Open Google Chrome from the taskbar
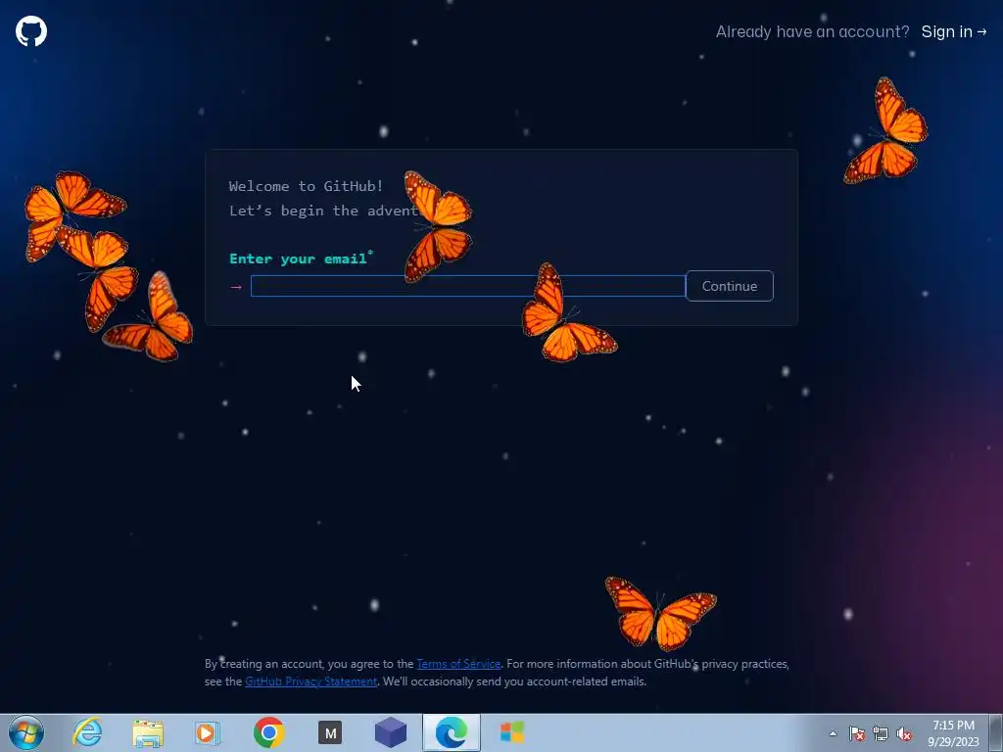 point(268,732)
